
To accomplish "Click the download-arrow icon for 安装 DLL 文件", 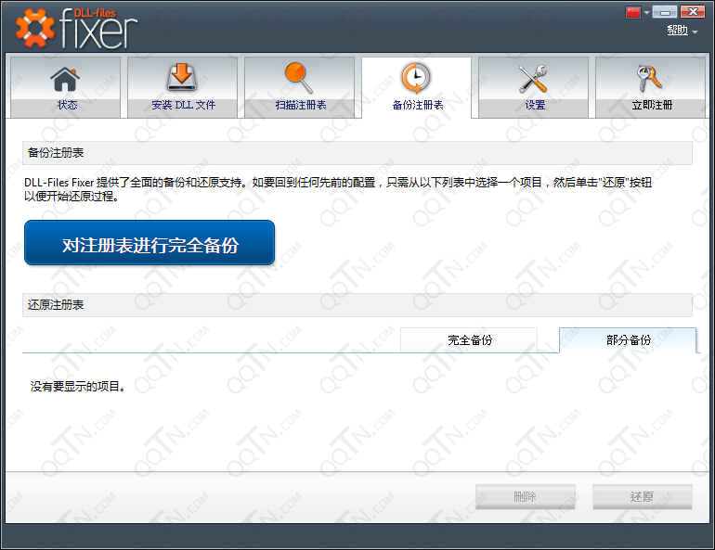I will coord(183,79).
